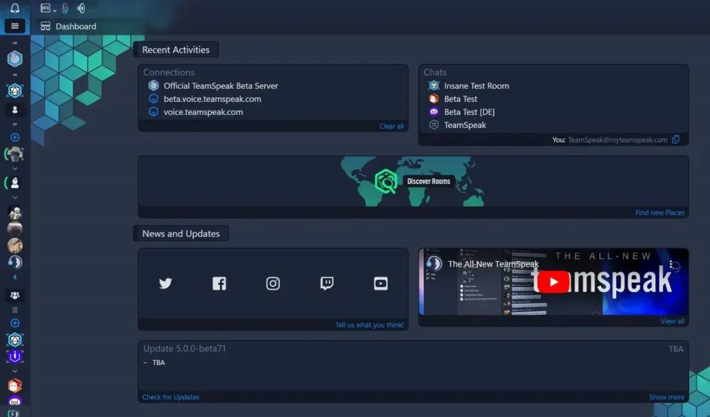Click the Recent Activities header
The width and height of the screenshot is (710, 417).
point(176,50)
